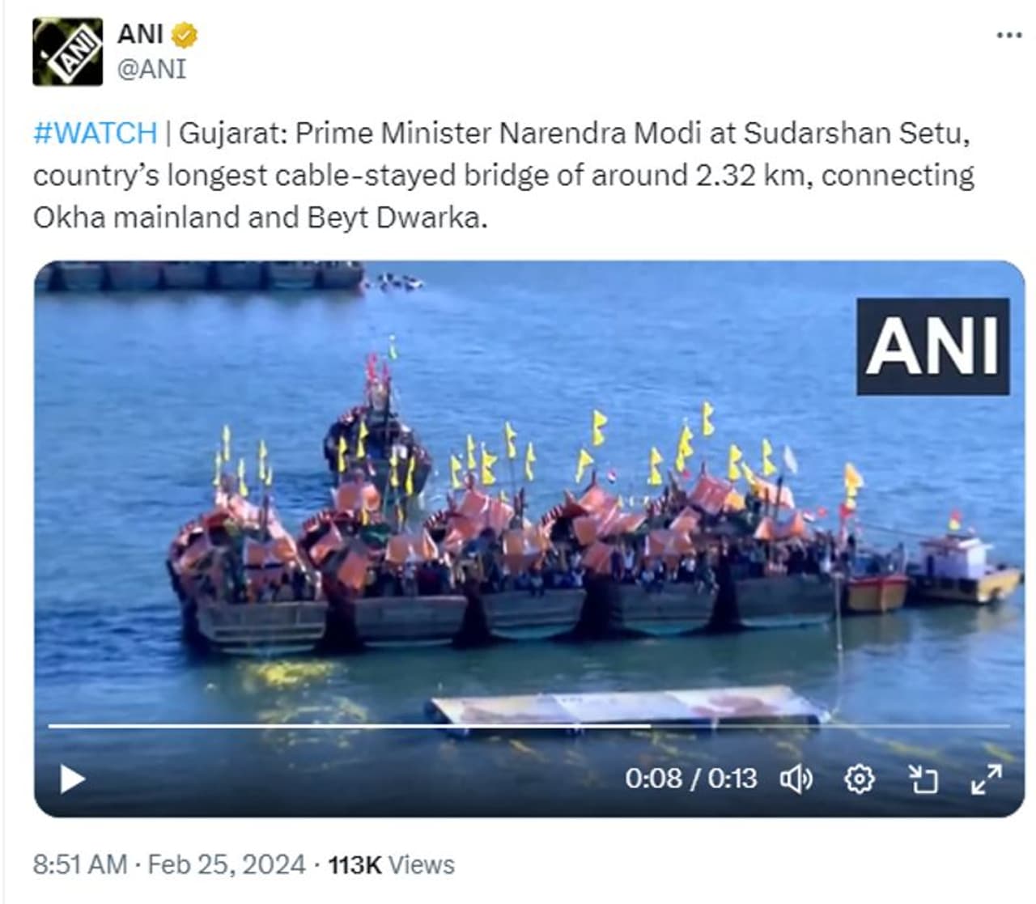Viewport: 1036px width, 904px height.
Task: Seek on the video progress bar
Action: 529,726
